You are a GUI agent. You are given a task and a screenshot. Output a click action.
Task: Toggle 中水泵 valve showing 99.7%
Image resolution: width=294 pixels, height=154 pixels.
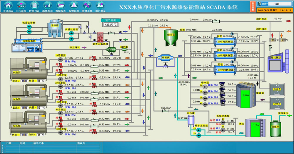coord(222,85)
